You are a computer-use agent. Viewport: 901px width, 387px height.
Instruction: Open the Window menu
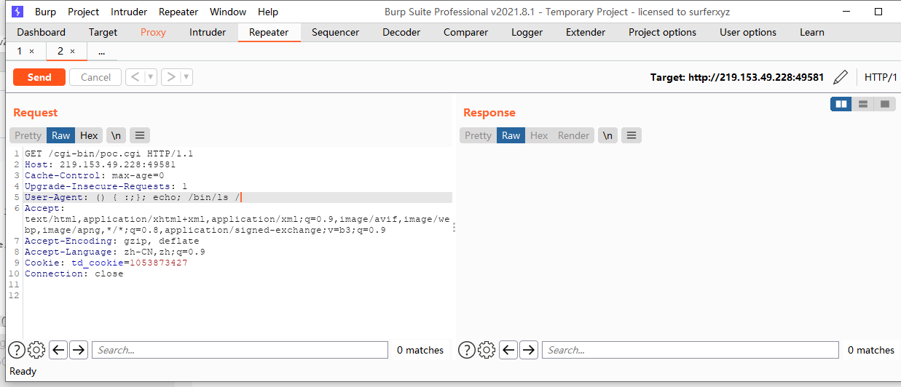228,12
